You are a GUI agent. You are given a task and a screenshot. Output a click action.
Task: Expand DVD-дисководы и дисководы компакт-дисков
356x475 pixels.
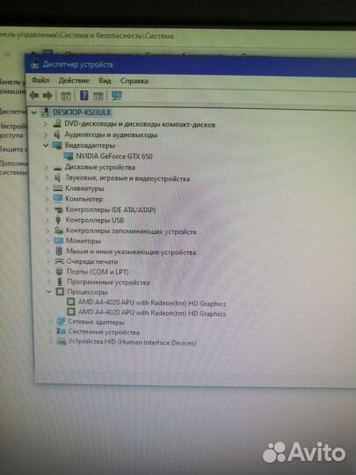point(46,124)
